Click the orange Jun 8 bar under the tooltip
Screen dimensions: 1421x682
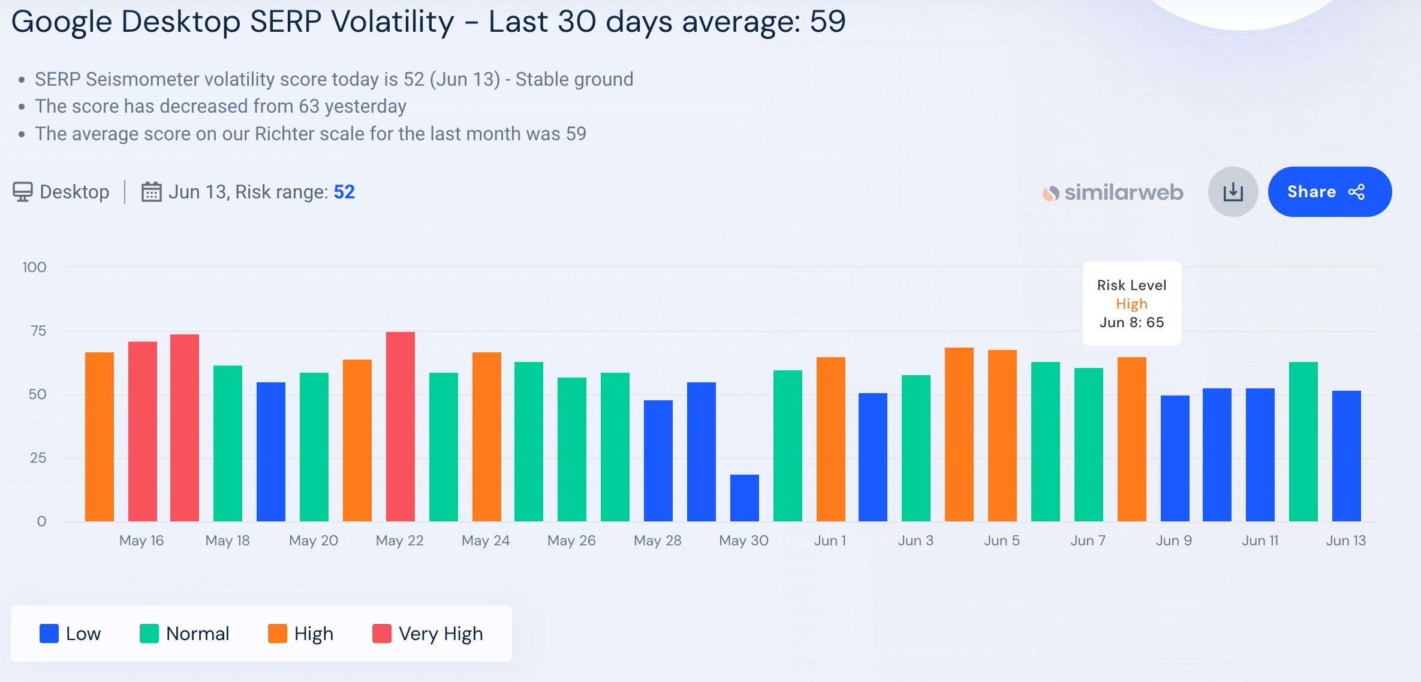coord(1132,439)
